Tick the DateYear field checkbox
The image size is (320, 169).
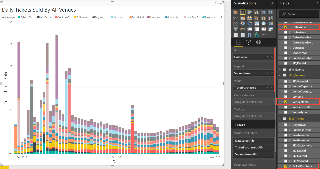(286, 48)
